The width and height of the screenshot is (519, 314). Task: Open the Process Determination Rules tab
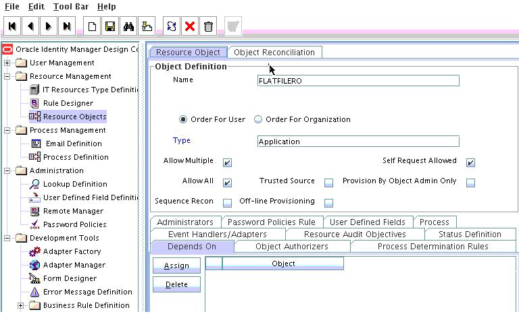[x=433, y=247]
